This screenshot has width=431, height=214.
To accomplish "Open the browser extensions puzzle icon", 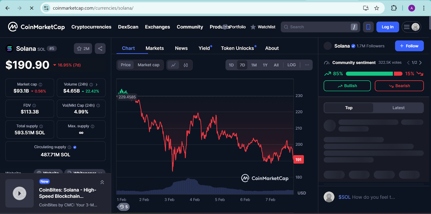I will [394, 8].
